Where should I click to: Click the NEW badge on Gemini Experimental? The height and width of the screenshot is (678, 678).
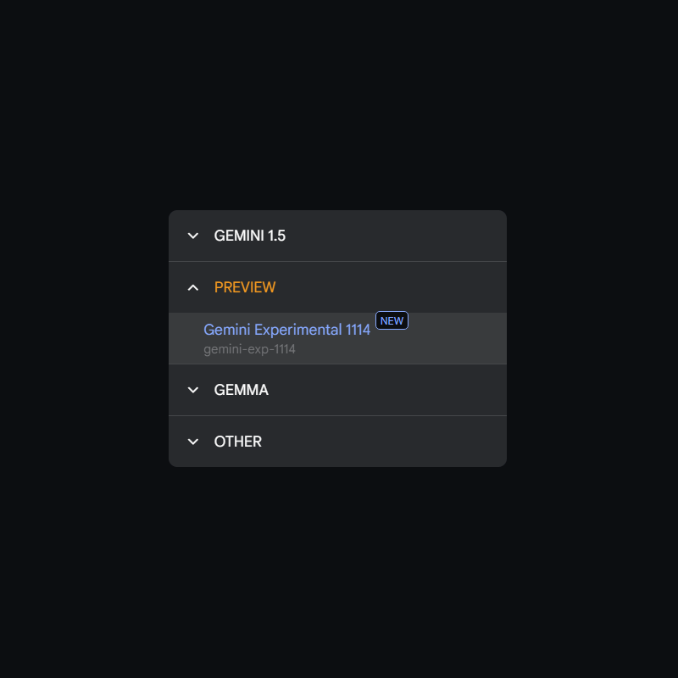click(x=392, y=320)
